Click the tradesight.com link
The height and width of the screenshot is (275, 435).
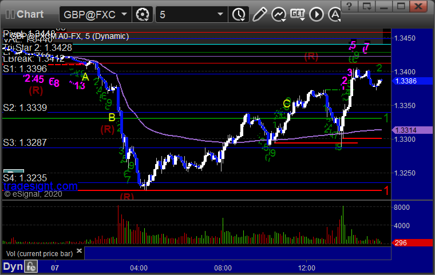click(41, 186)
